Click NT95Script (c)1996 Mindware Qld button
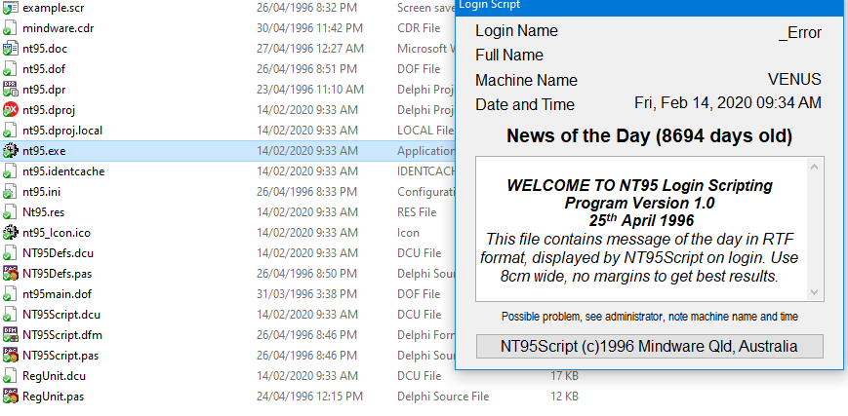 pos(650,346)
